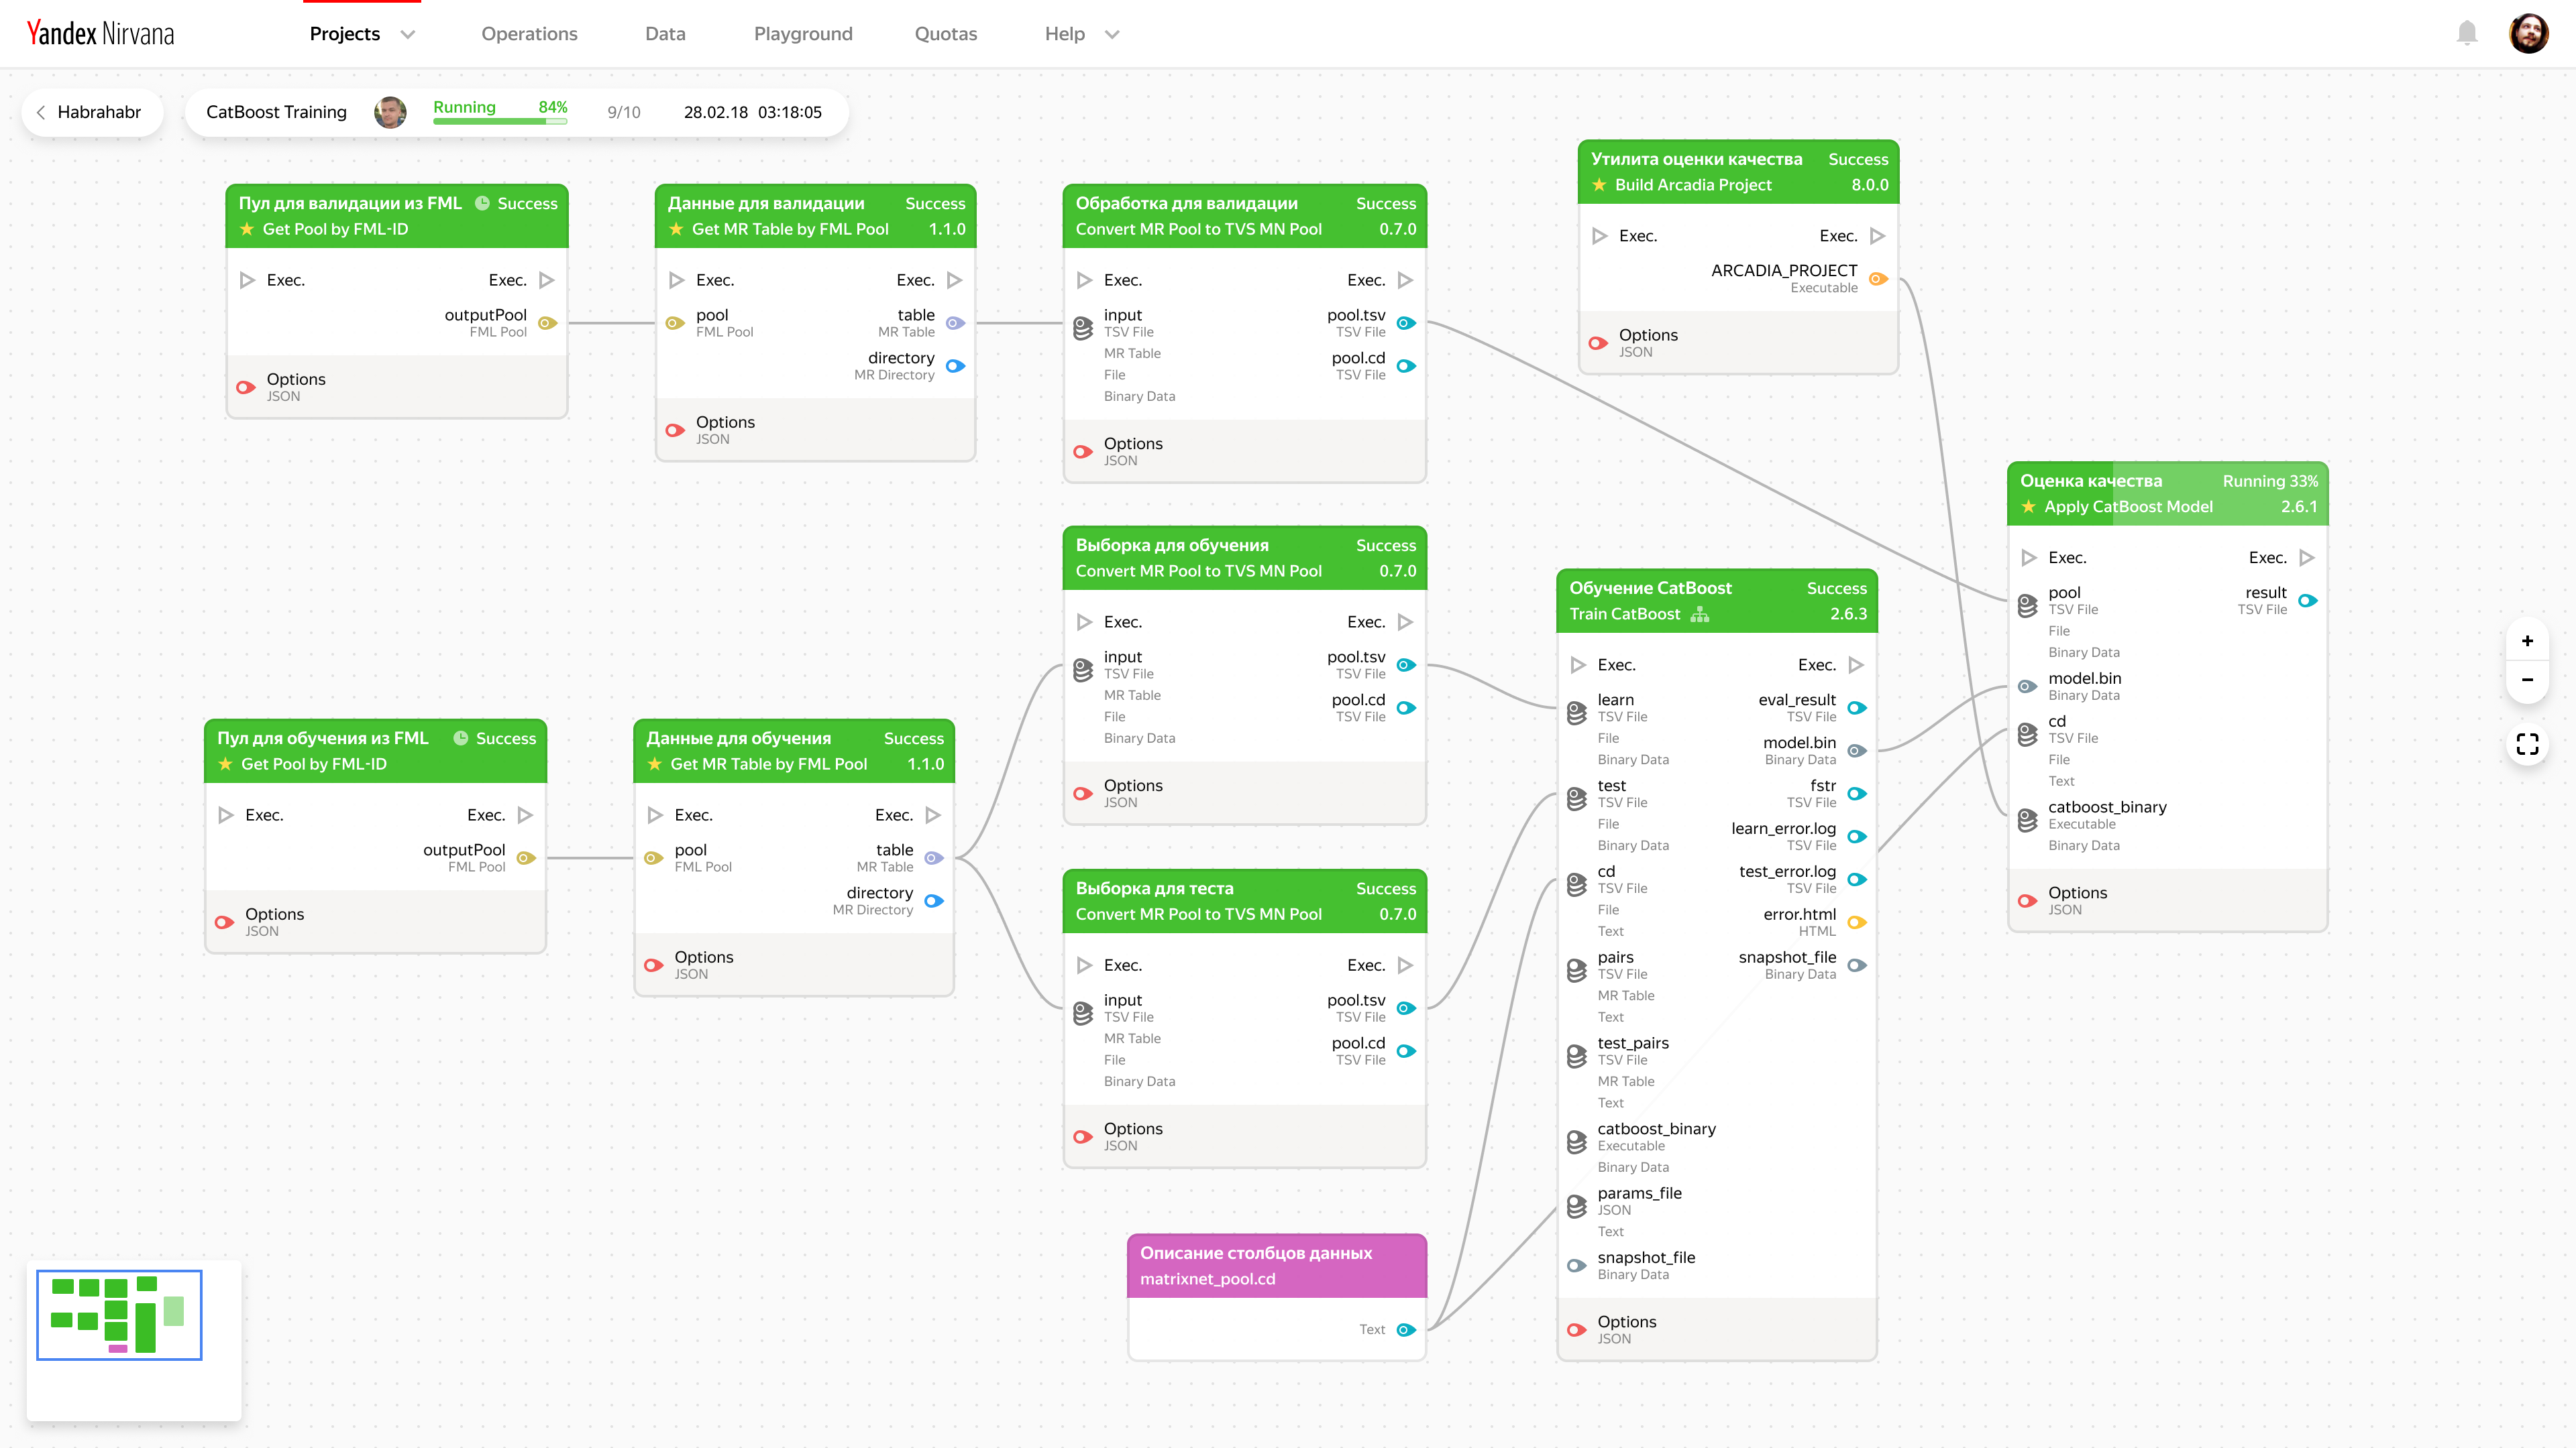
Task: Open the Help dropdown chevron
Action: coord(1112,34)
